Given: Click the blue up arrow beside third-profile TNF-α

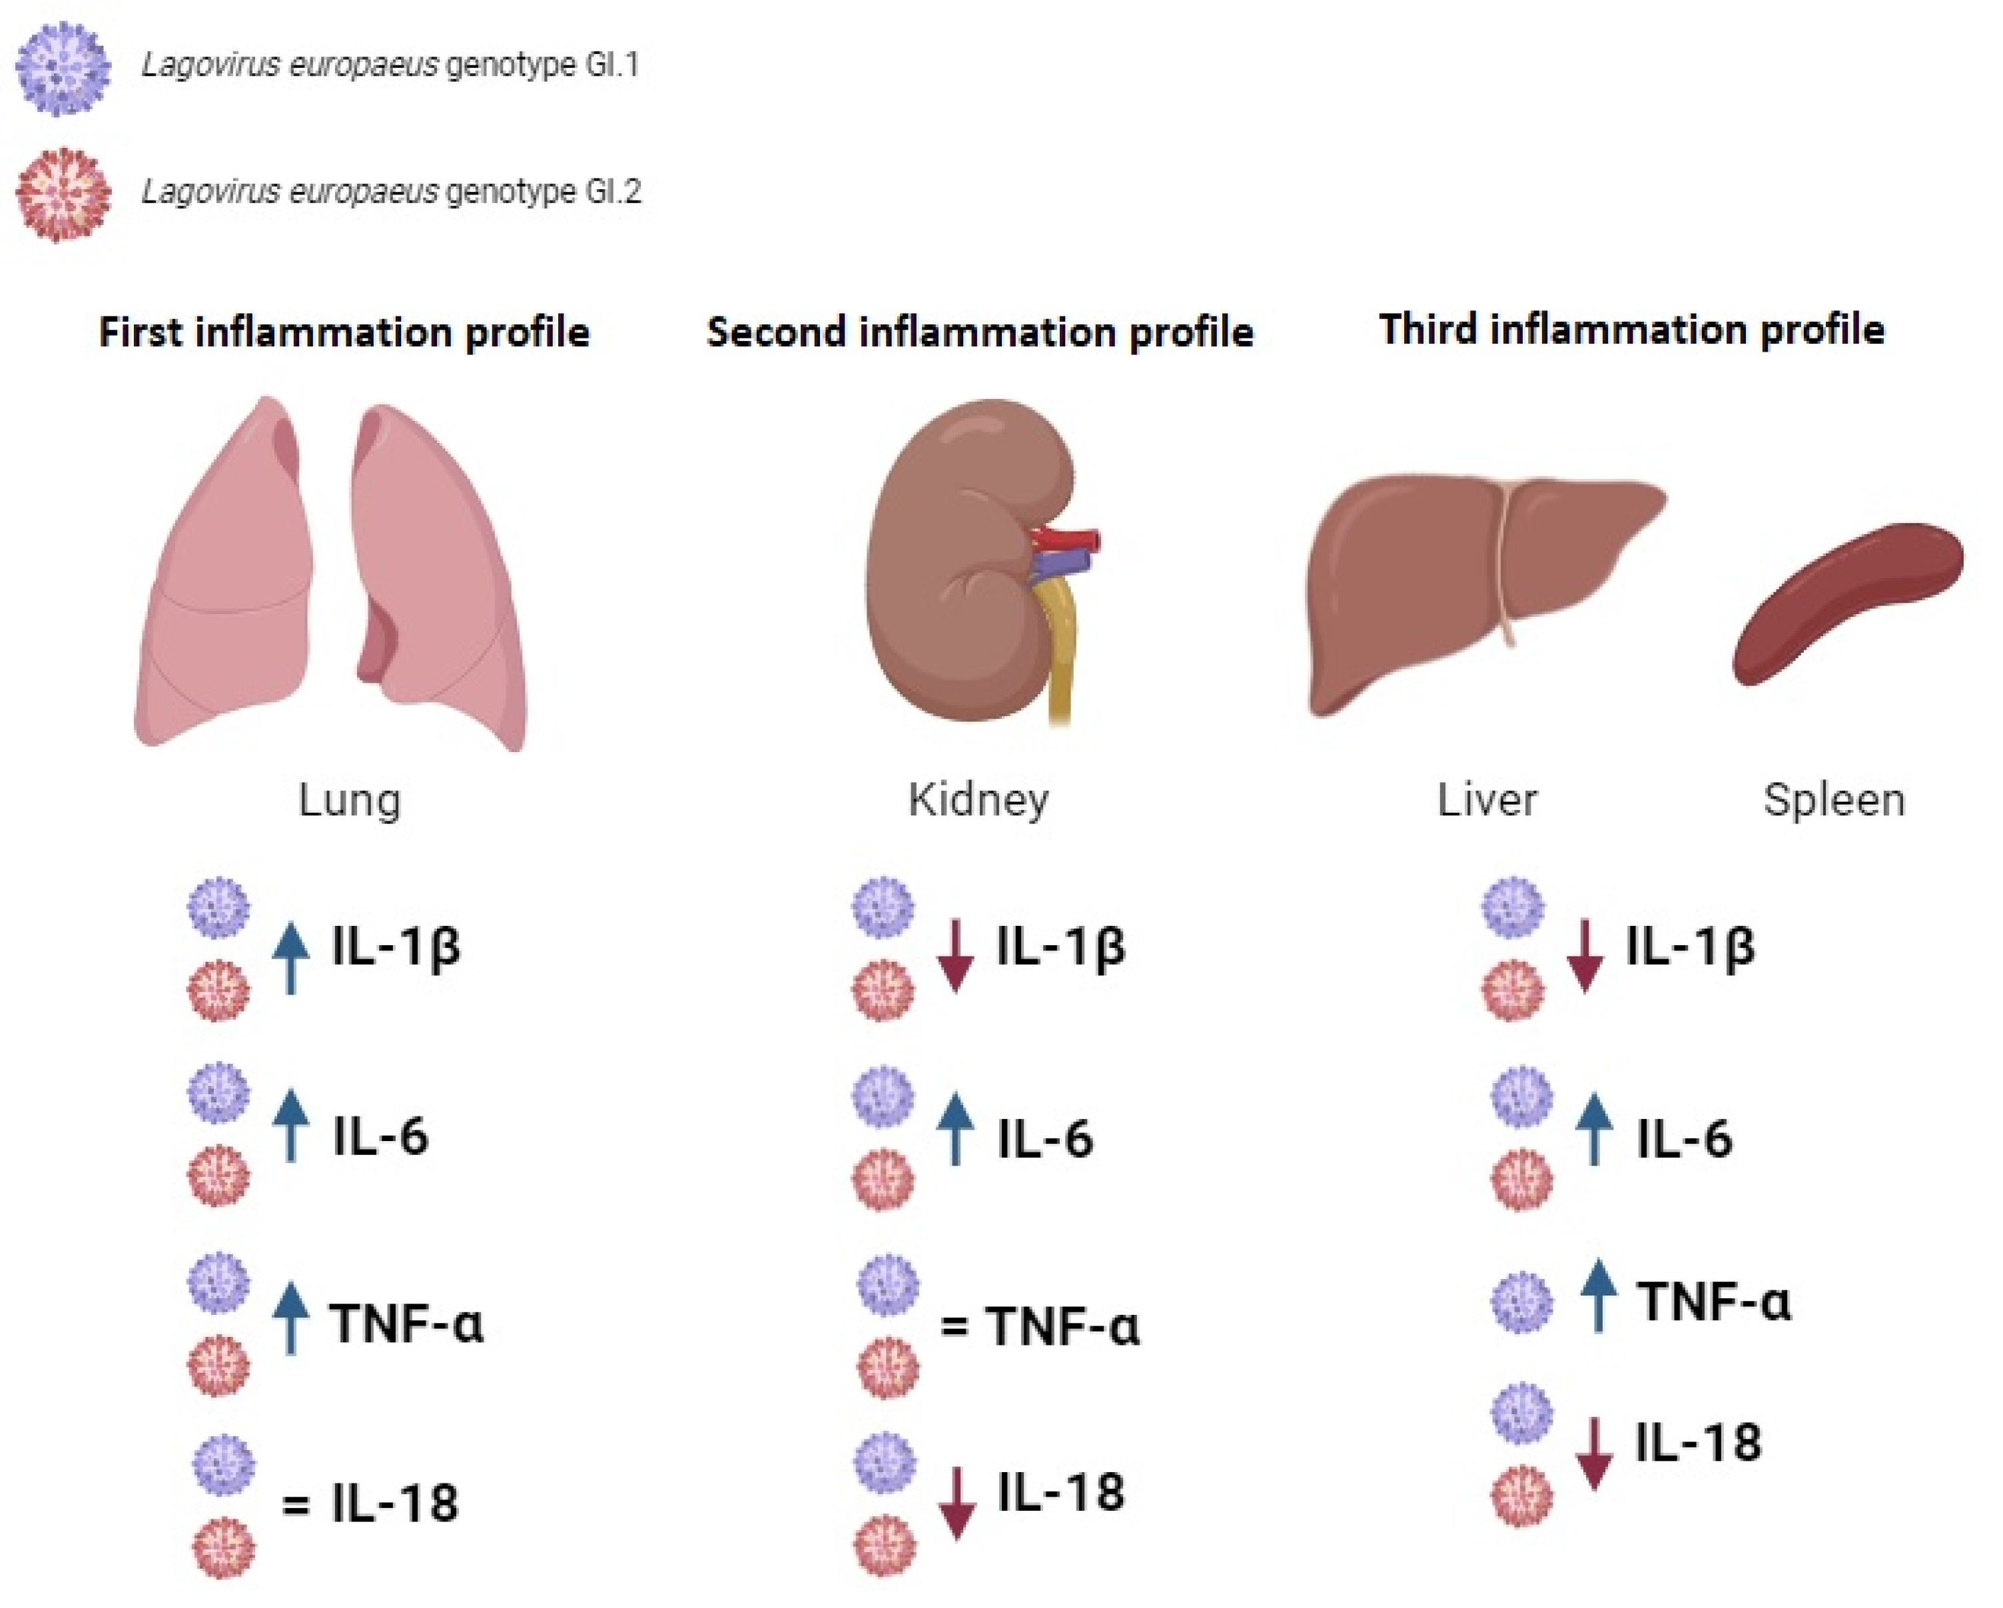Looking at the screenshot, I should 1598,1295.
